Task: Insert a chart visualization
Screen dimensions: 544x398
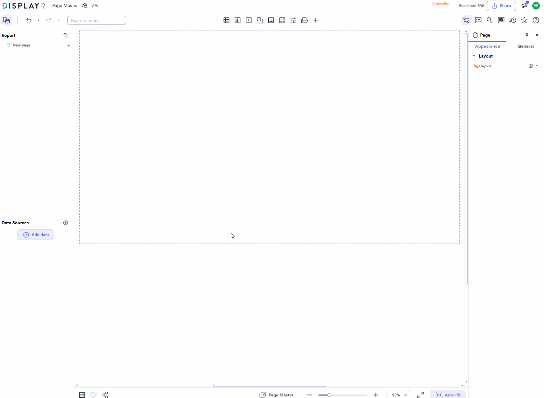Action: 237,20
